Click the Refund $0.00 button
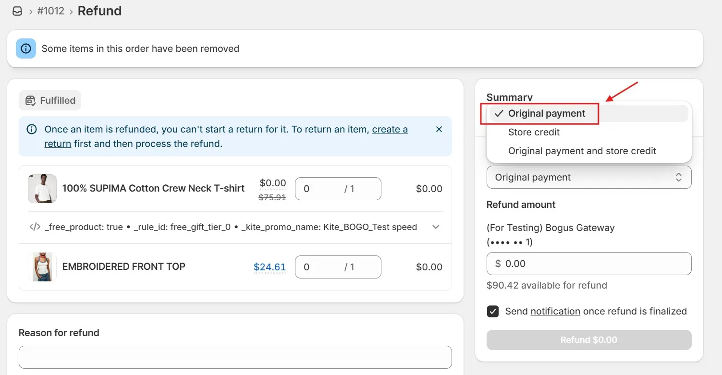The image size is (722, 375). tap(589, 340)
